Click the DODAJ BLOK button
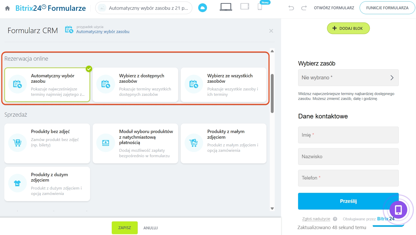Viewport: 416px width, 235px height. [x=348, y=28]
